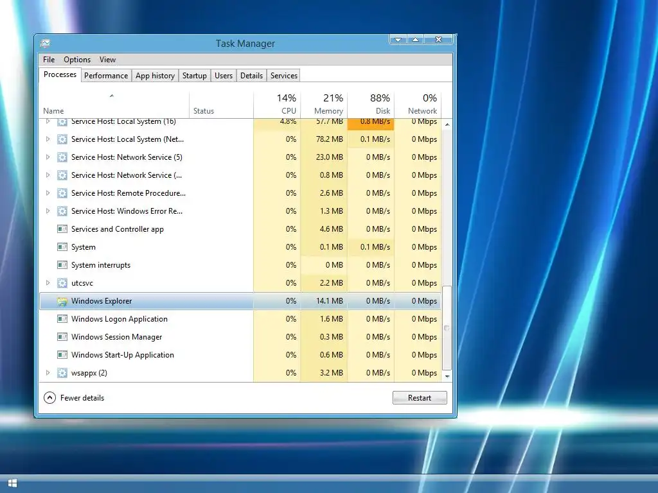The image size is (658, 493).
Task: Open the File menu
Action: tap(49, 60)
